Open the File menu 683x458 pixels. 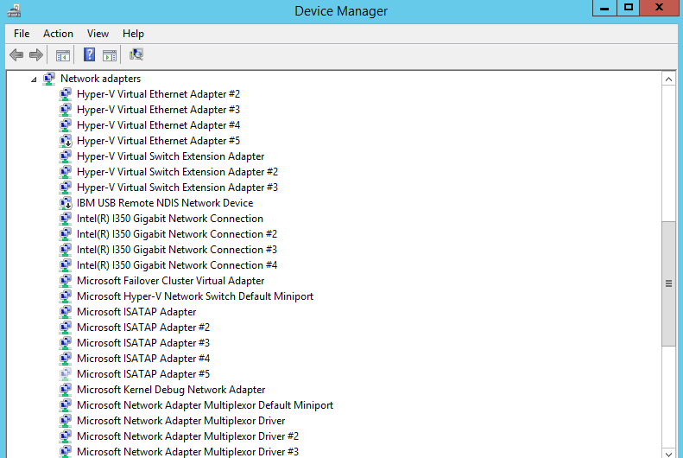pyautogui.click(x=22, y=34)
